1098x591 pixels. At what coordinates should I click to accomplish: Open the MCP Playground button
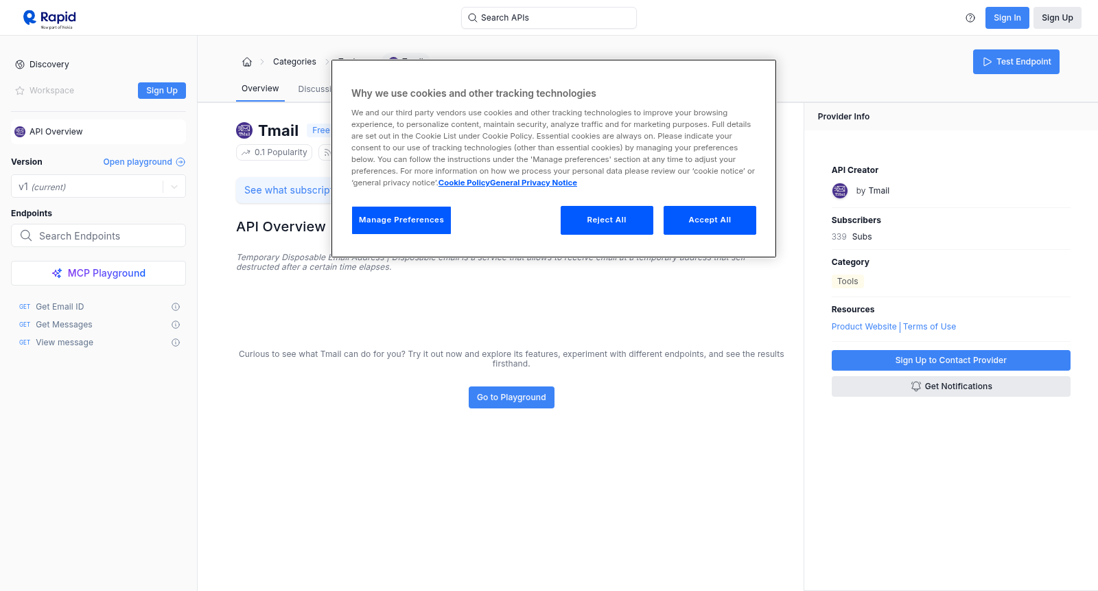point(98,273)
